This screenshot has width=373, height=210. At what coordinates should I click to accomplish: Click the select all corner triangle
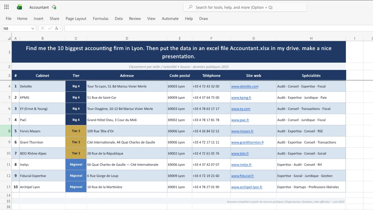[x=9, y=38]
